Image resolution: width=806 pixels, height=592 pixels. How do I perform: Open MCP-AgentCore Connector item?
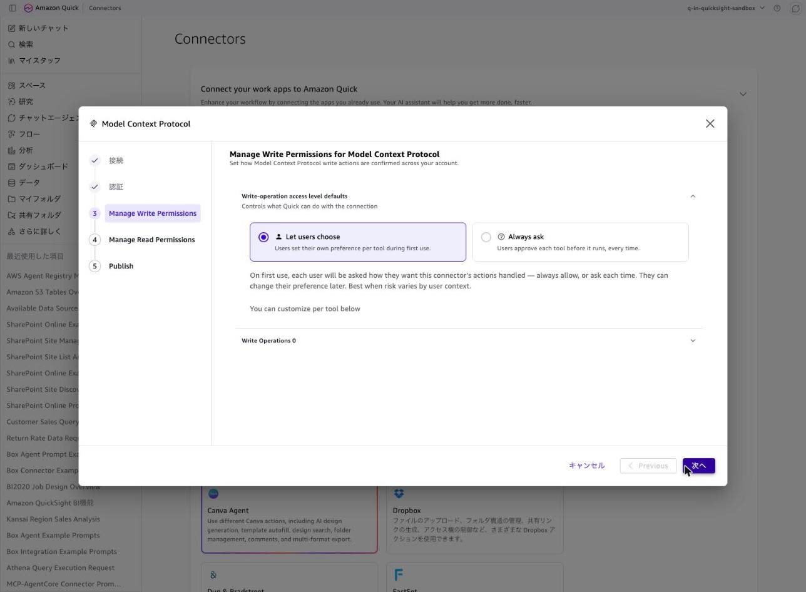click(x=63, y=584)
